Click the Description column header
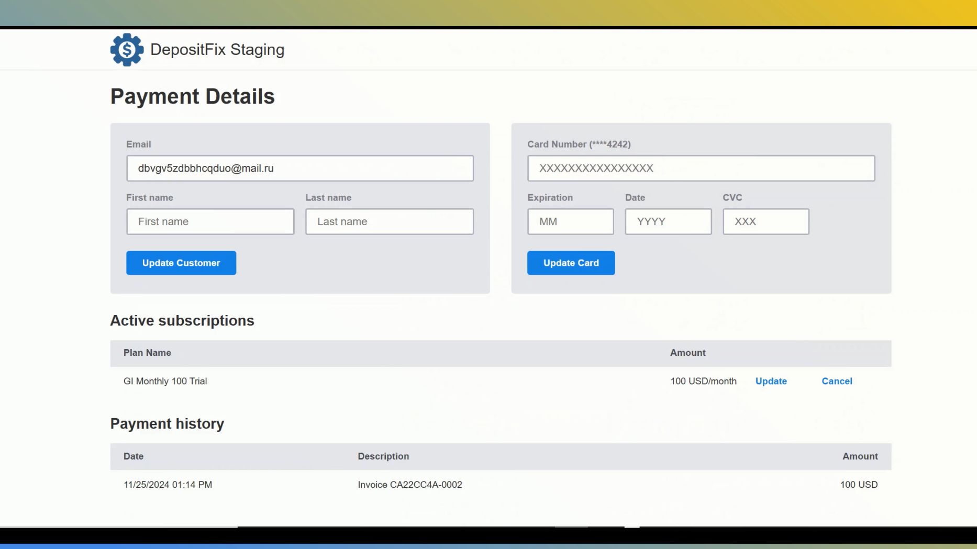 tap(383, 456)
